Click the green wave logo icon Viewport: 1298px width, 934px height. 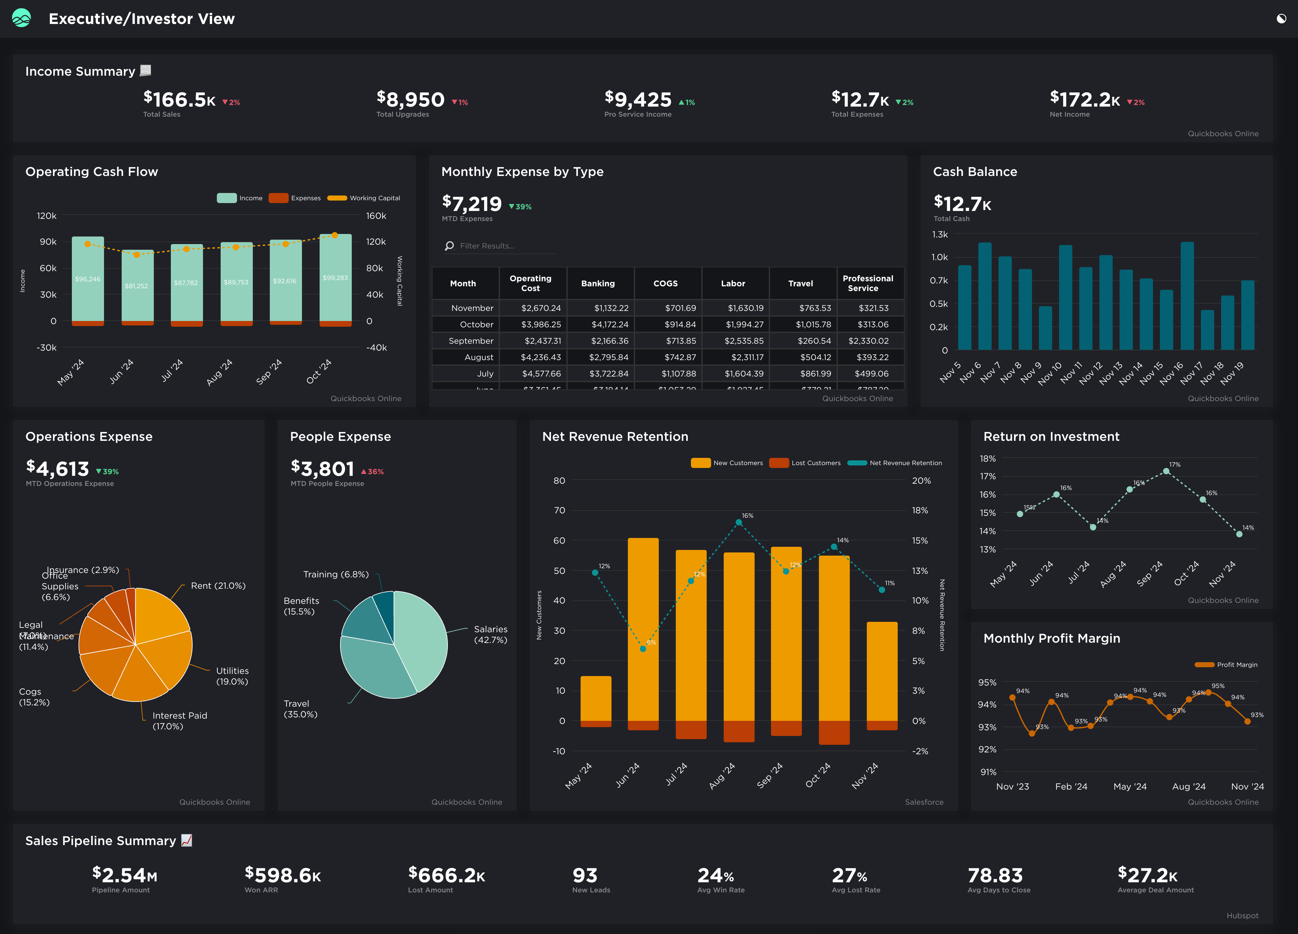point(21,18)
